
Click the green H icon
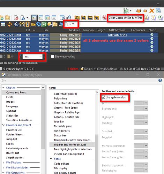[x=44, y=24]
